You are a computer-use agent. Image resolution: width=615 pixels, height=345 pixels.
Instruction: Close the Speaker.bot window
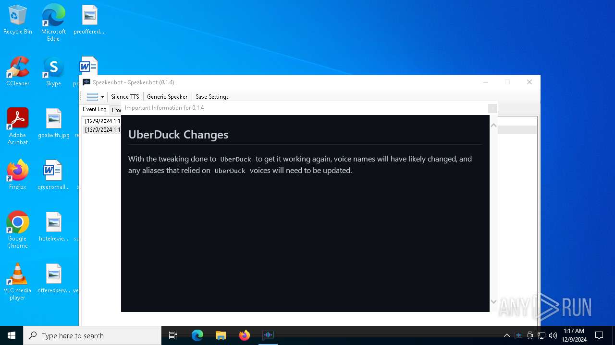529,82
